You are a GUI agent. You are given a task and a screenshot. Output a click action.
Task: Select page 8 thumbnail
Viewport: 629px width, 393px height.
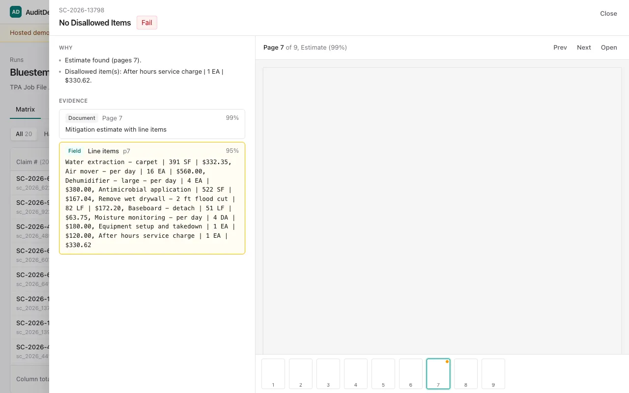click(x=466, y=374)
